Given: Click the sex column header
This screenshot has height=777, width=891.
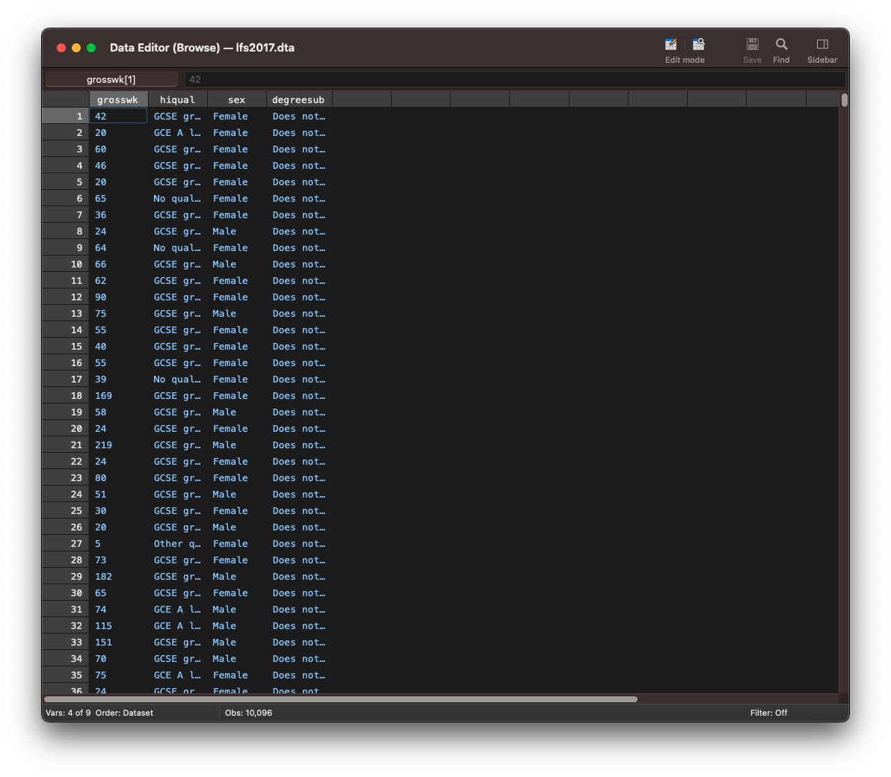Looking at the screenshot, I should point(236,99).
